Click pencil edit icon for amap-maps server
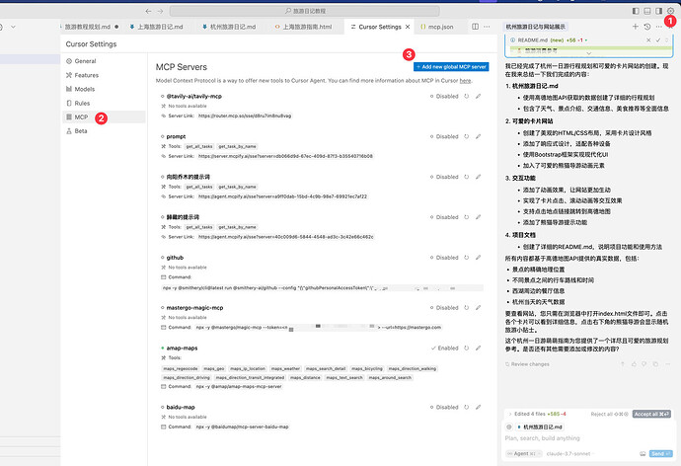Image resolution: width=681 pixels, height=466 pixels. point(478,348)
